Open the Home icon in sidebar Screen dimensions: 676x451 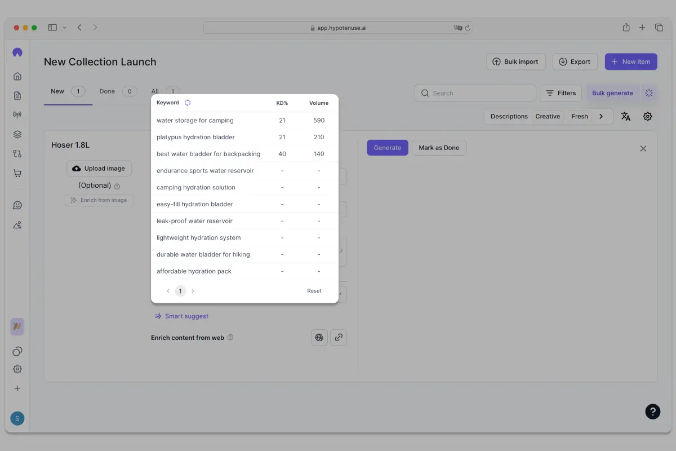point(17,76)
